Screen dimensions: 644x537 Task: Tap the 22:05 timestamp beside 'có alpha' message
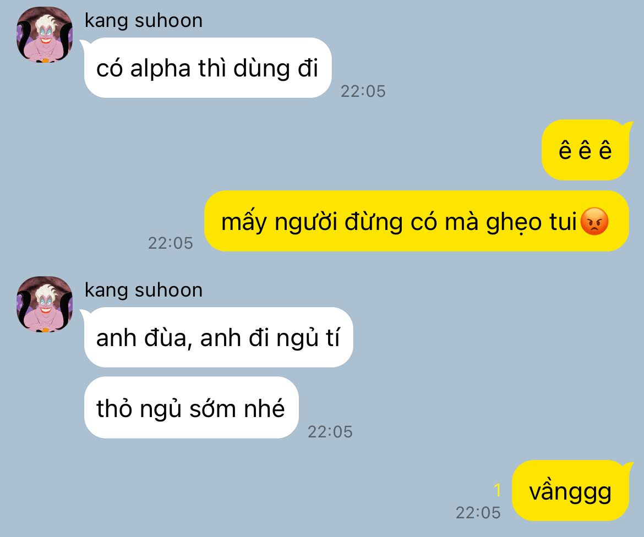pyautogui.click(x=363, y=91)
